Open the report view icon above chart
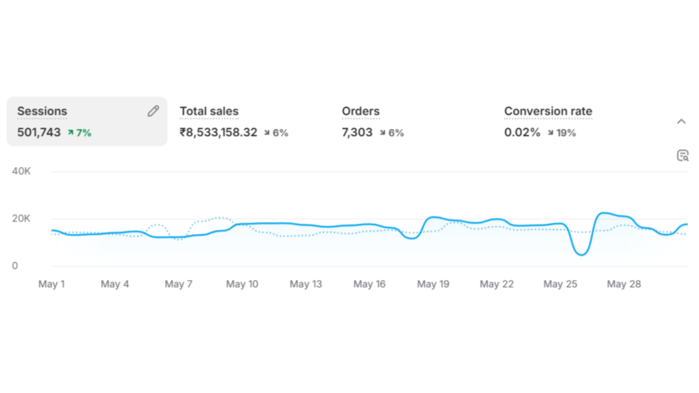Viewport: 699px width, 393px height. tap(683, 155)
